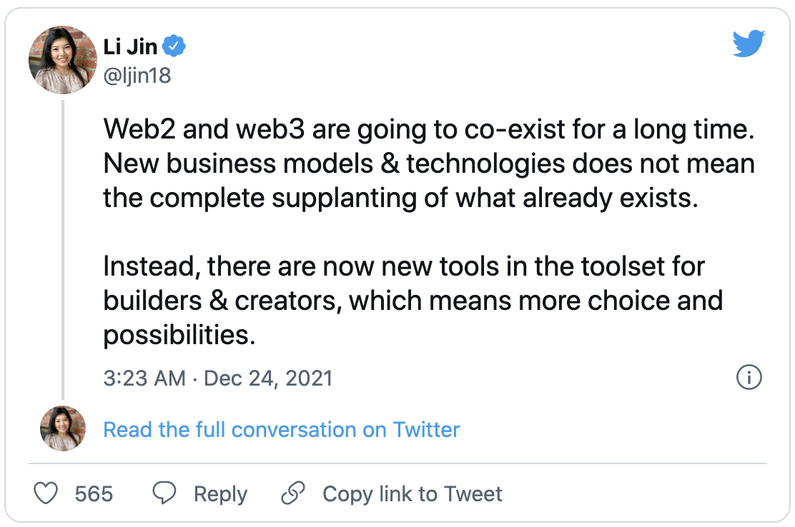This screenshot has width=795, height=527.
Task: Visit the @ljin18 handle
Action: [137, 75]
